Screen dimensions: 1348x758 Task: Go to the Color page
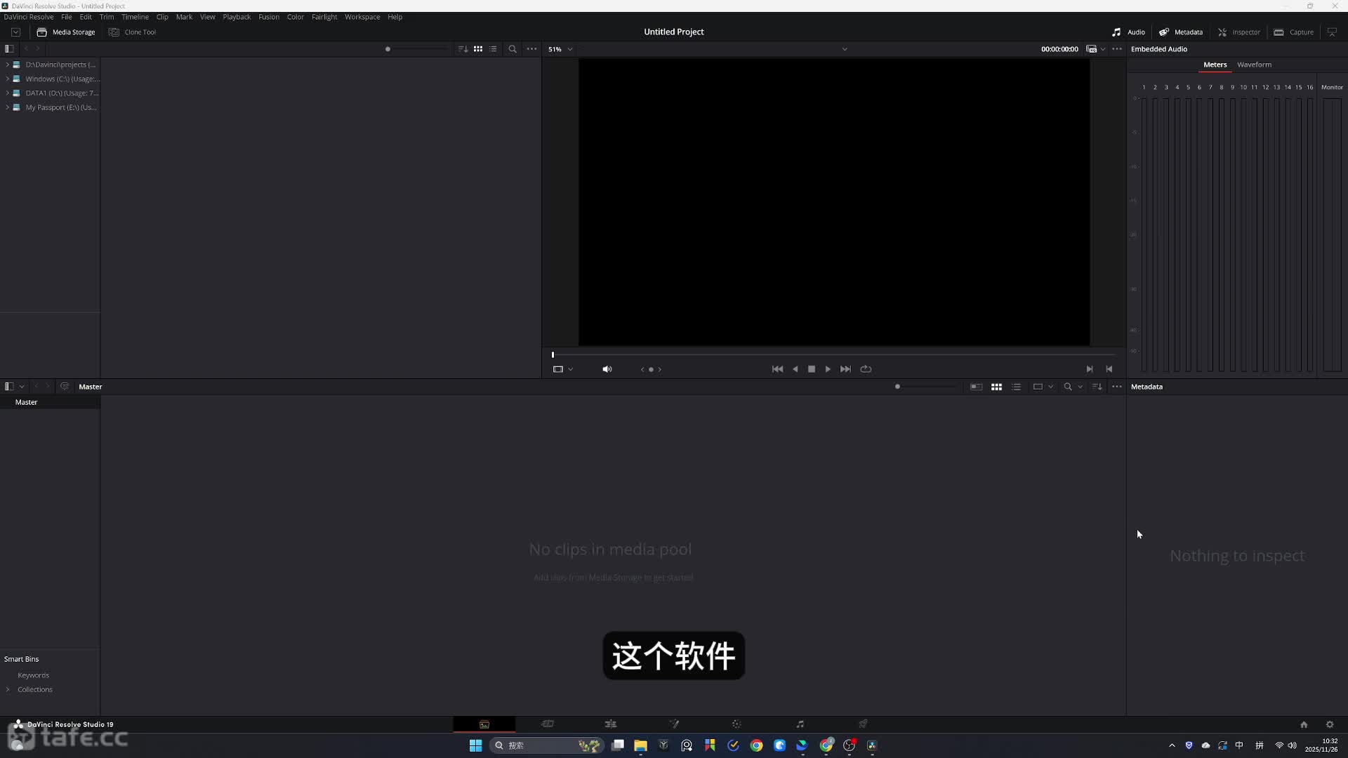point(736,724)
